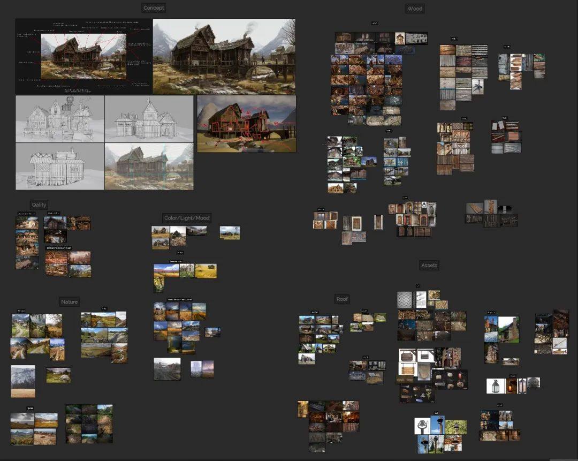The image size is (578, 461).
Task: Select the grayscale sketch with the tall central gable
Action: tap(149, 119)
